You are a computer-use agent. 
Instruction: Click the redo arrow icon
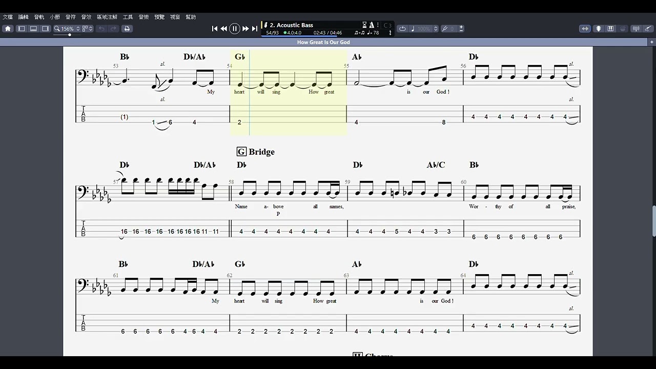pyautogui.click(x=113, y=29)
